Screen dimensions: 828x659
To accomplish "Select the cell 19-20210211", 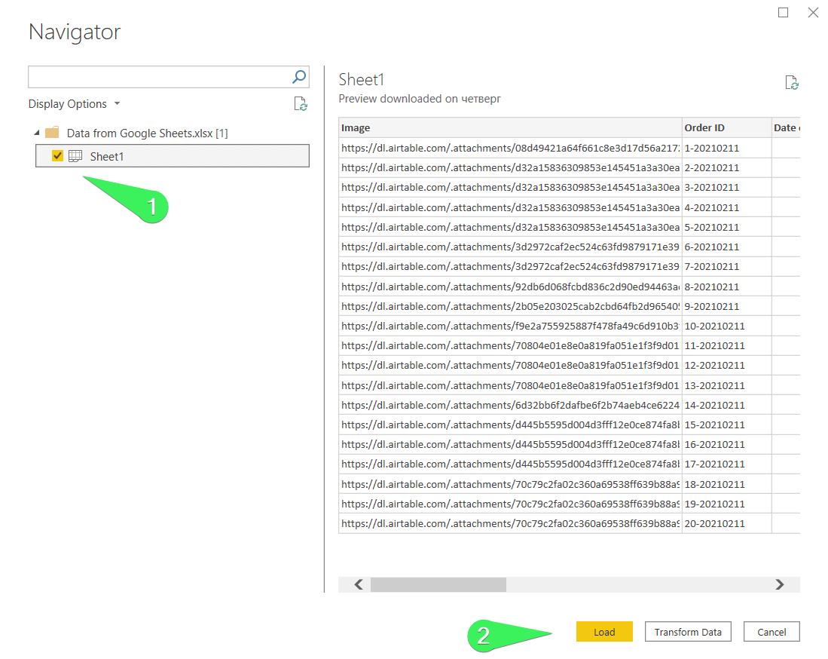I will [x=726, y=504].
